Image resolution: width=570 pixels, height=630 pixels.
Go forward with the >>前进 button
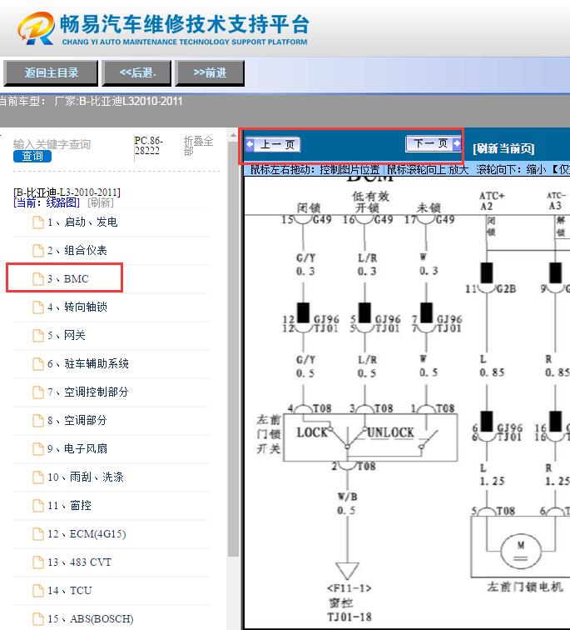coord(210,72)
